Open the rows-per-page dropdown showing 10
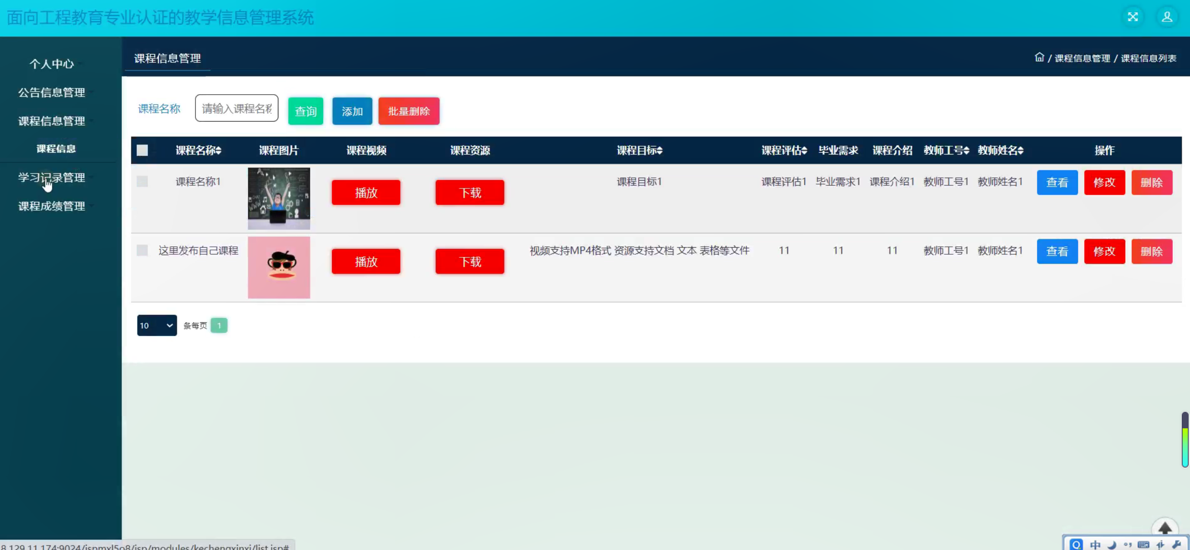The width and height of the screenshot is (1190, 550). pos(157,325)
